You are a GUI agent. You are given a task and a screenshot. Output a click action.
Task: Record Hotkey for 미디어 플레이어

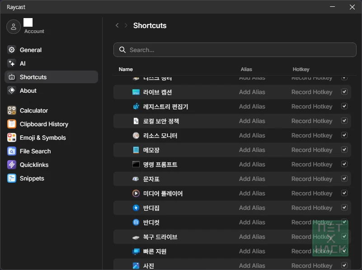(x=312, y=193)
